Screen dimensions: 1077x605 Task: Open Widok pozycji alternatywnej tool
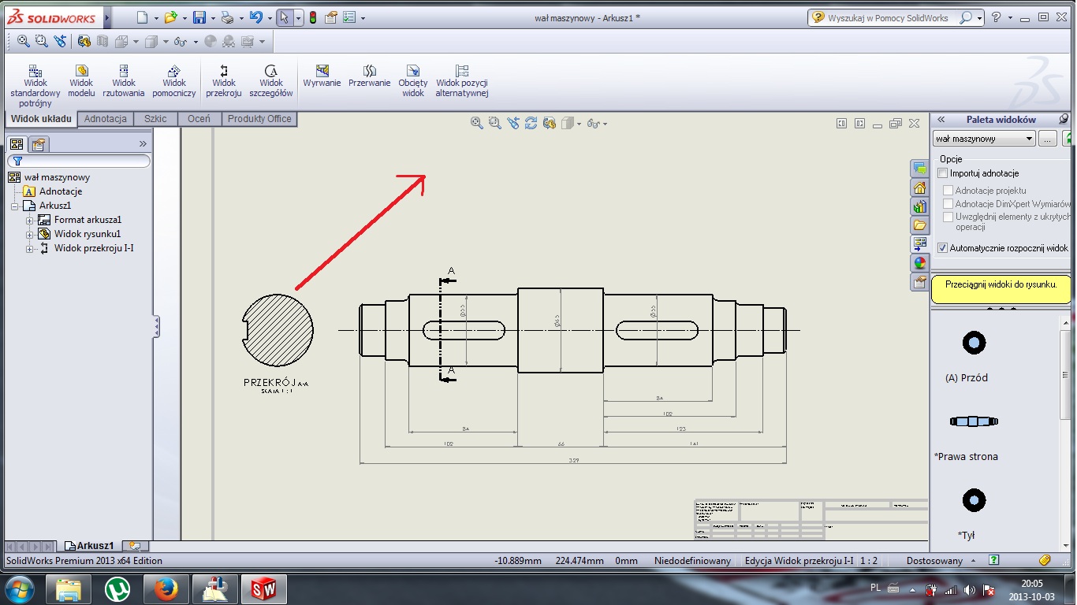click(x=462, y=81)
